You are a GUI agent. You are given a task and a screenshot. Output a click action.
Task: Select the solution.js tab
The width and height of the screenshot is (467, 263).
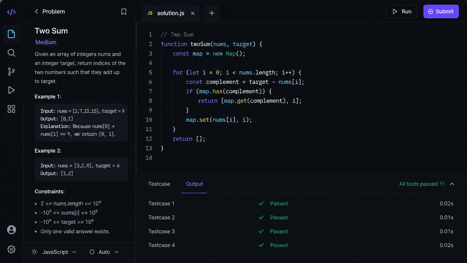click(x=171, y=13)
